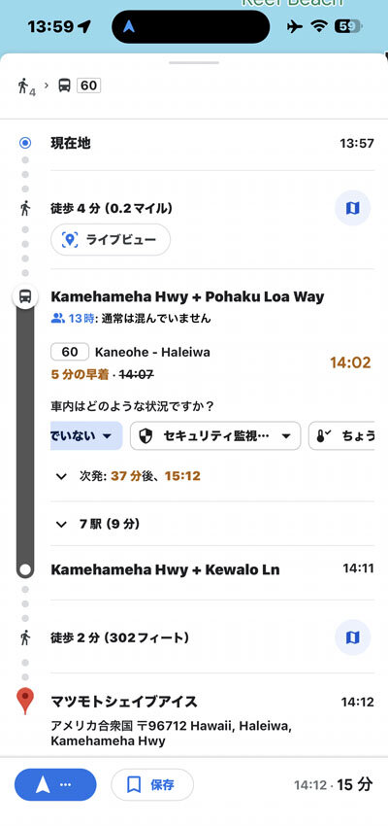Save the route with 保存 button
388x826 pixels.
(152, 784)
